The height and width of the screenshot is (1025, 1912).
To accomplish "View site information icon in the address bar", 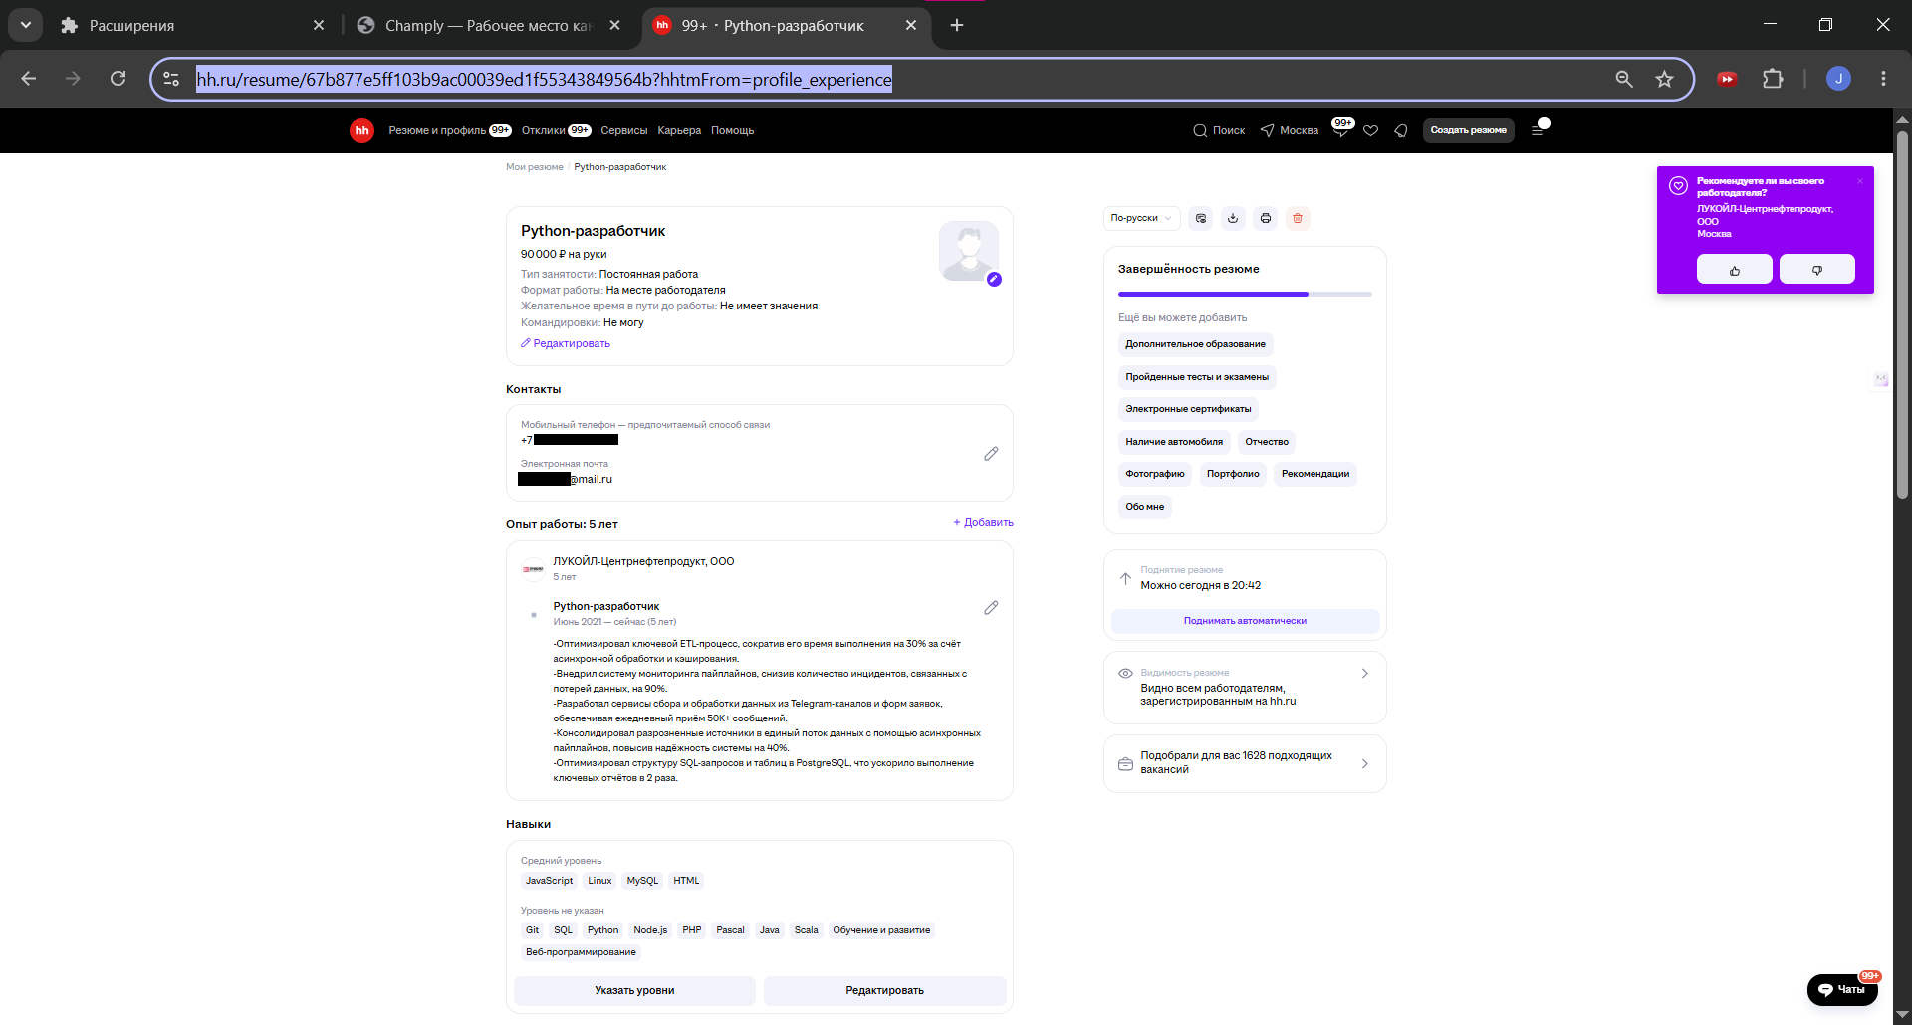I will (x=171, y=79).
